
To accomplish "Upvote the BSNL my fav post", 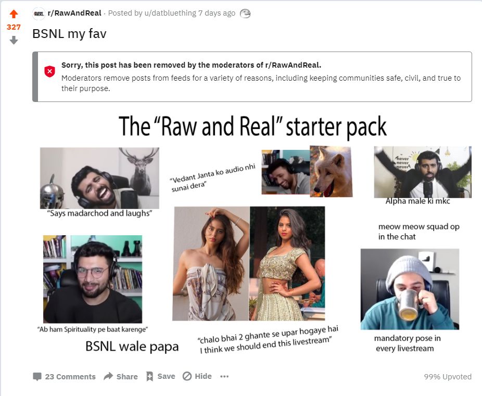I will point(14,14).
